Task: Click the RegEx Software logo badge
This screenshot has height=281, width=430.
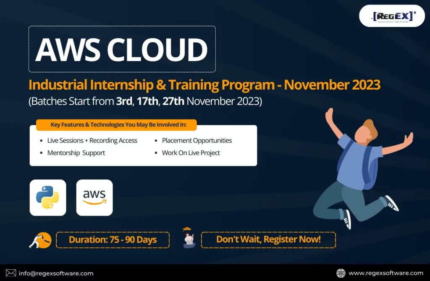Action: [x=392, y=16]
